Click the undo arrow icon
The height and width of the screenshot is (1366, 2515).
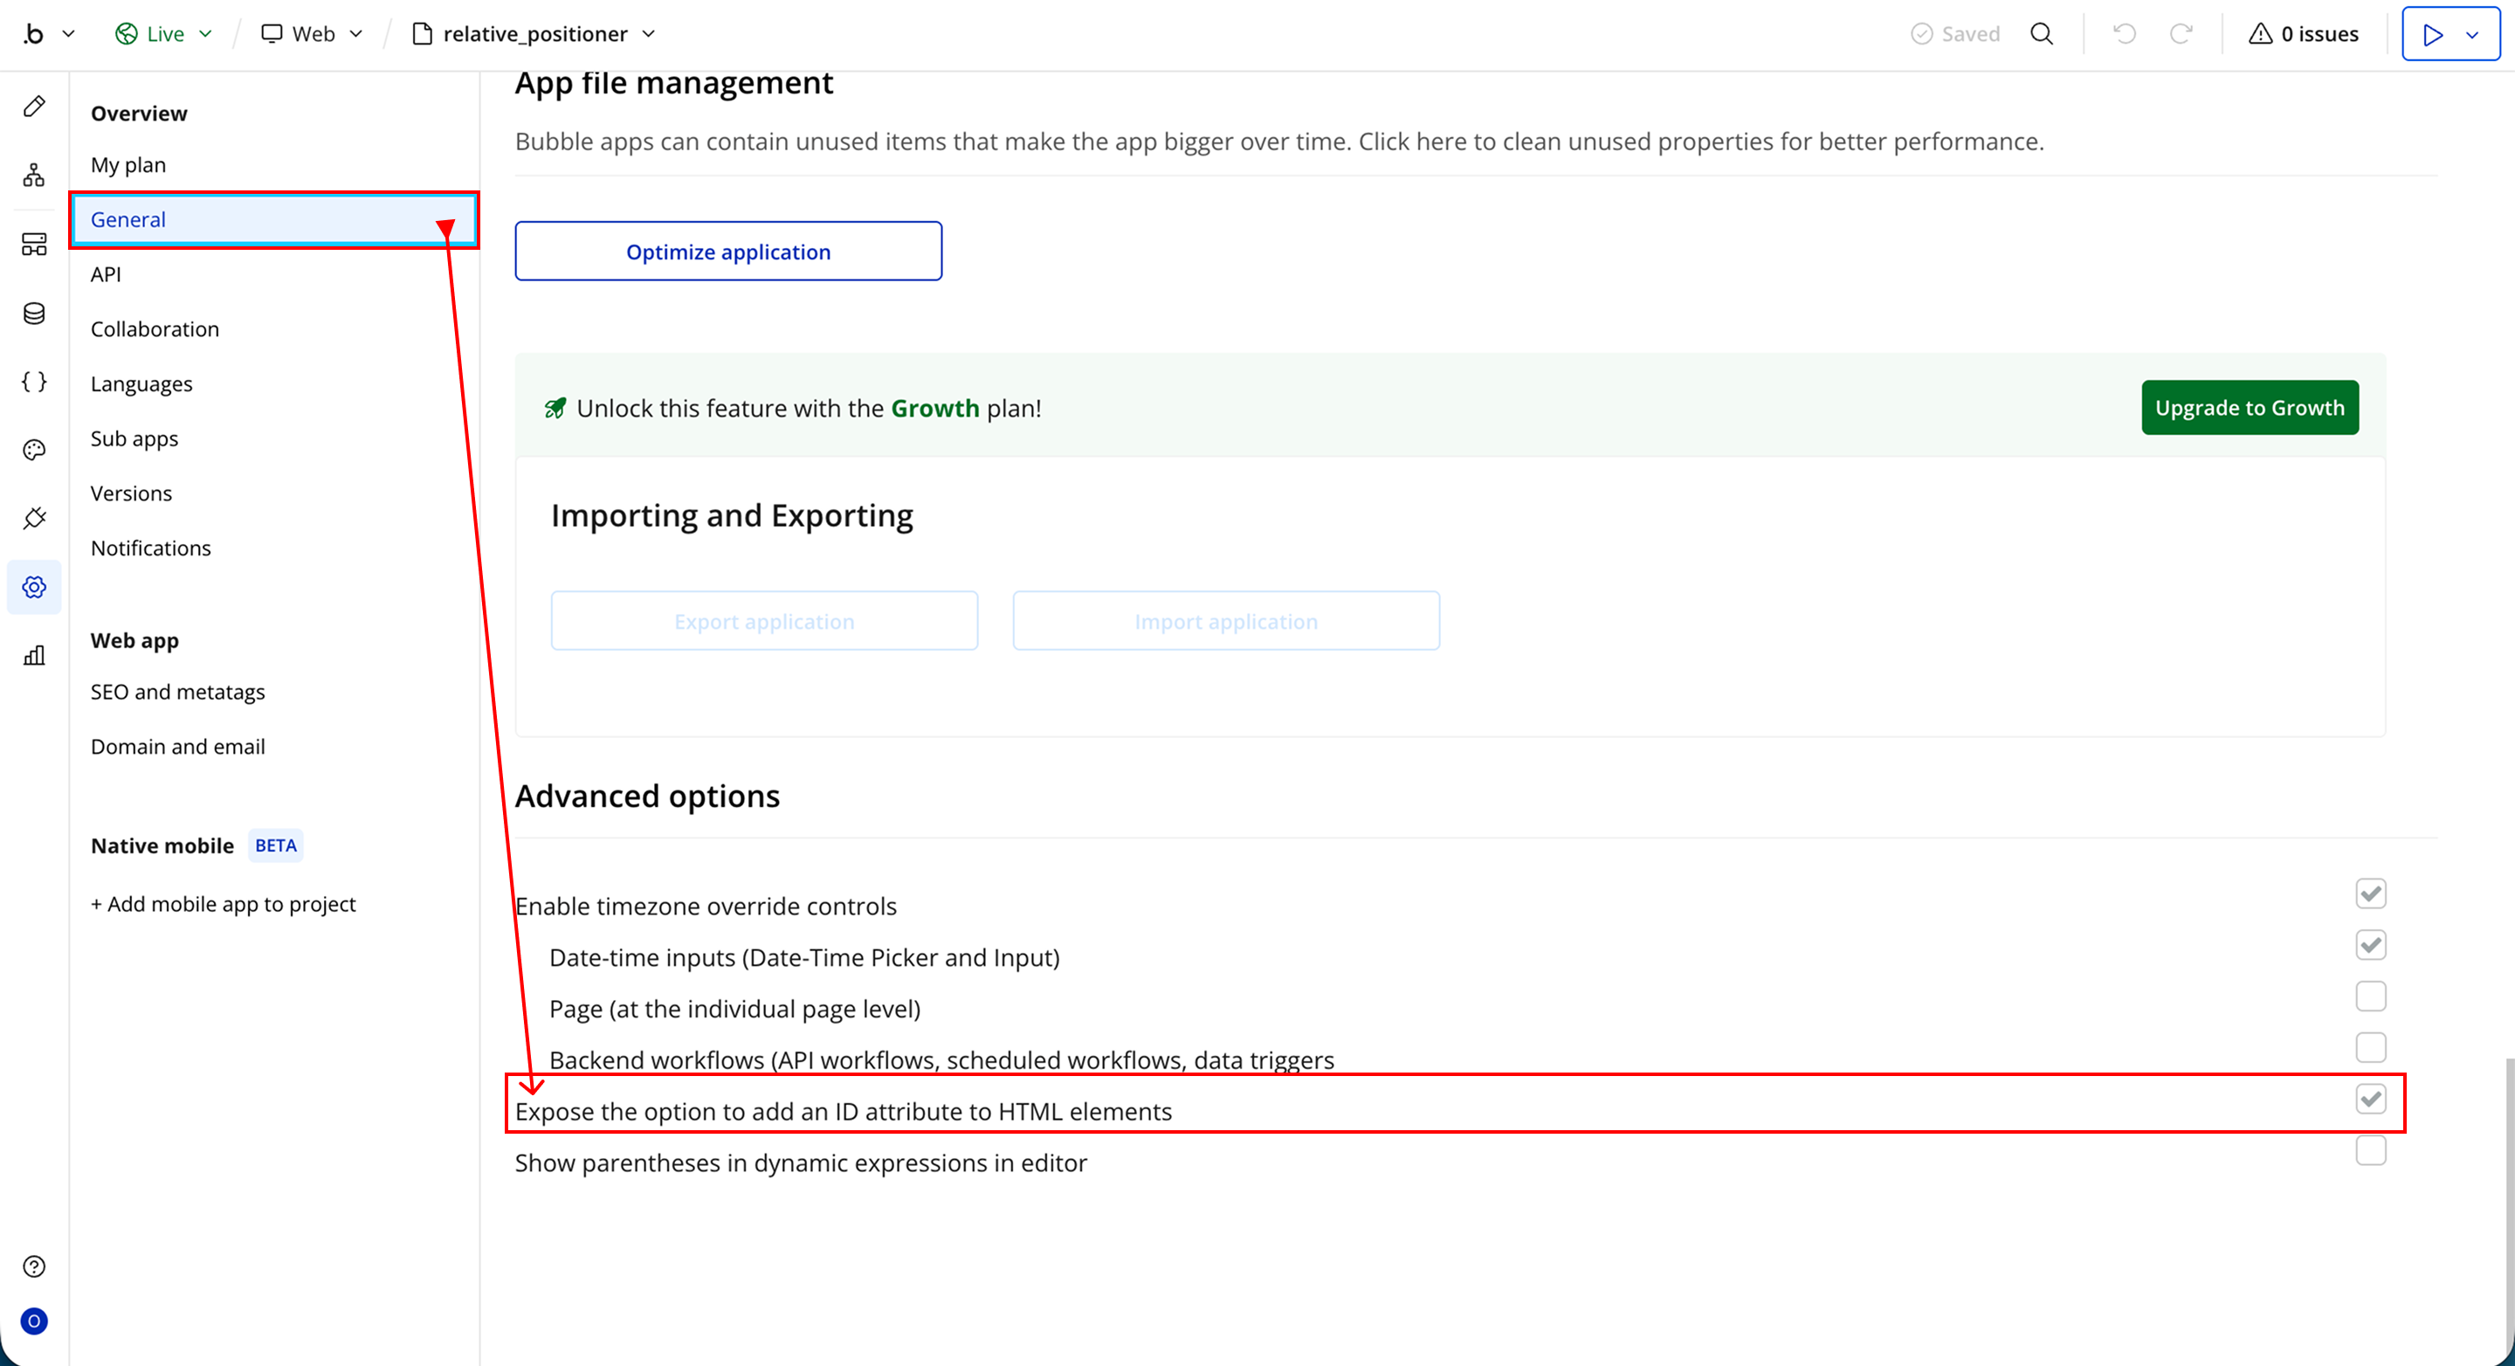click(x=2125, y=34)
